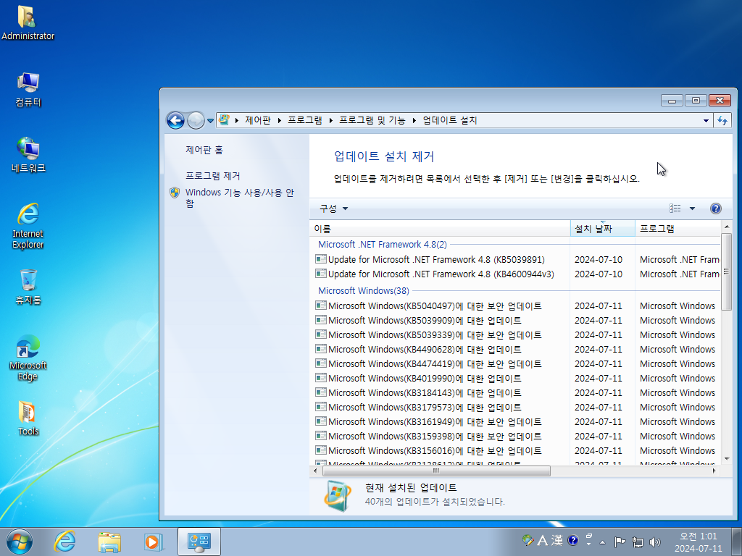The height and width of the screenshot is (556, 742).
Task: Open the 구성 organize menu
Action: (333, 208)
